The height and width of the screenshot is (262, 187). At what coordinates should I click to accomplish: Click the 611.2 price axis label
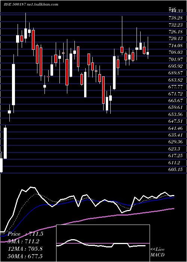coord(175,162)
